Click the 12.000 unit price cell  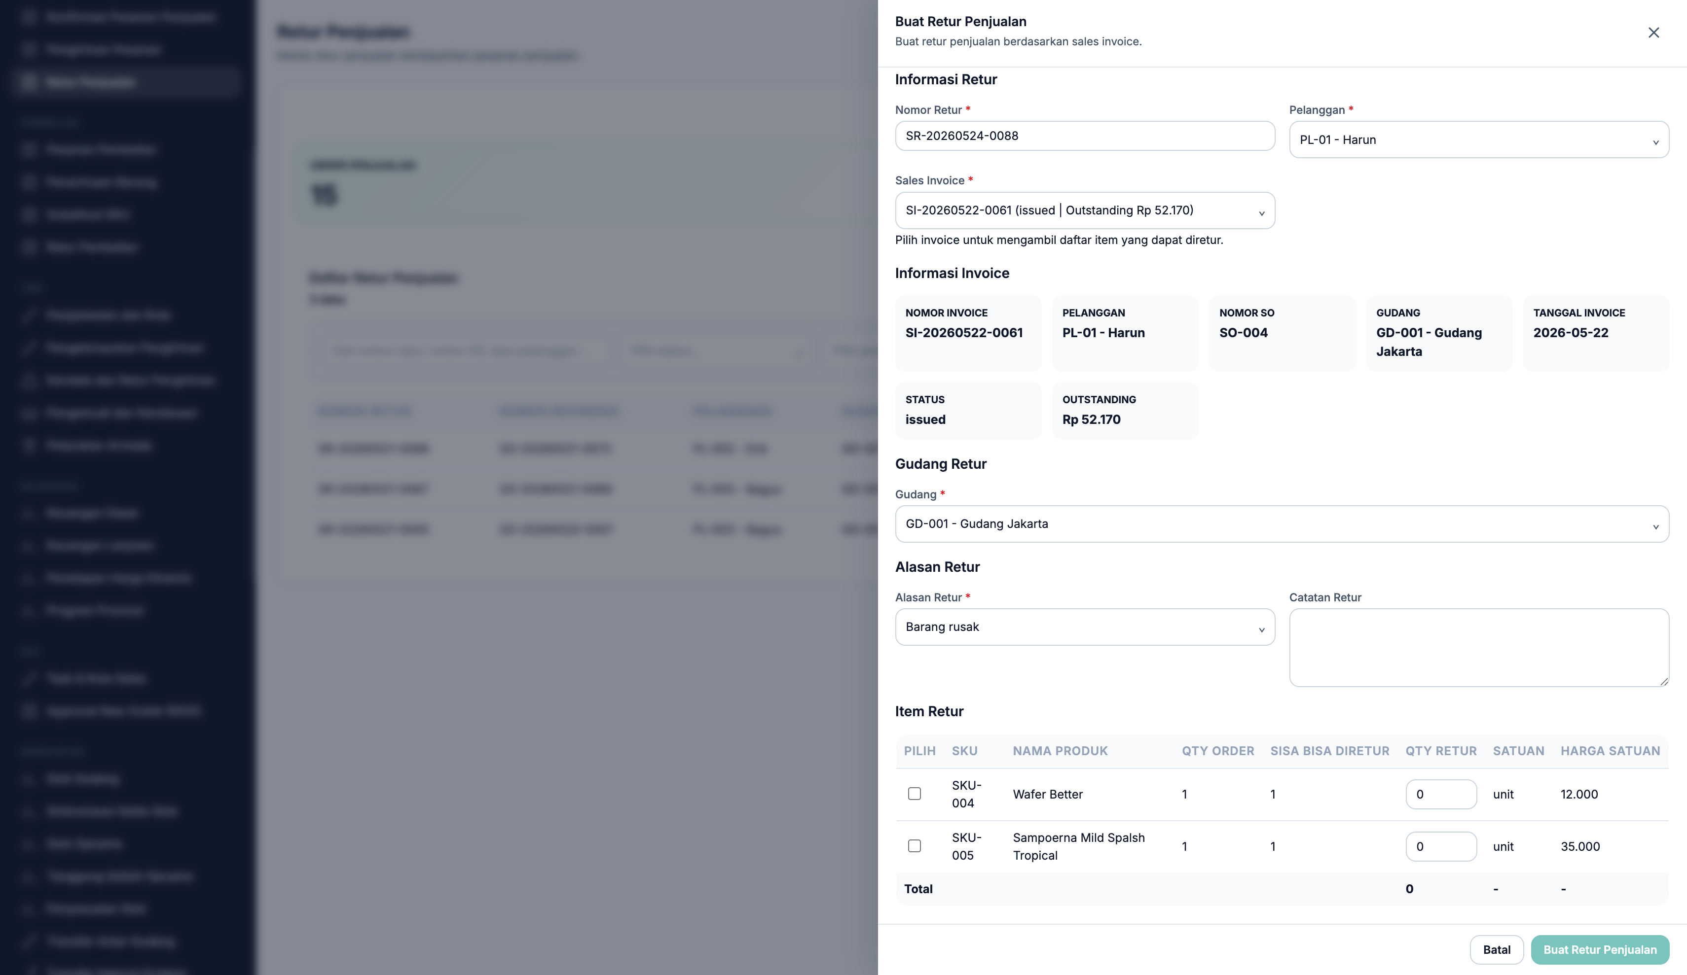pyautogui.click(x=1578, y=794)
